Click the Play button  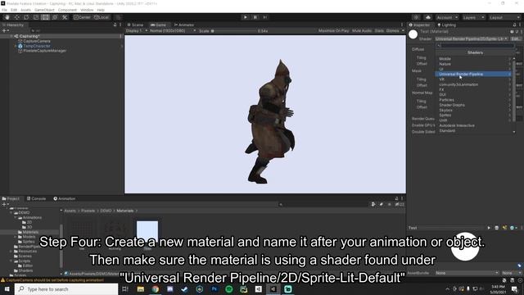246,17
